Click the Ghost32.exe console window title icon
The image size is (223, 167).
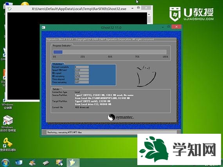(9, 9)
